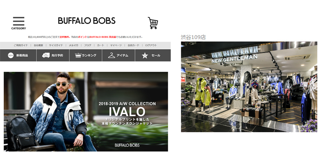Image resolution: width=323 pixels, height=166 pixels.
Task: Open 会社概要 company info link
Action: point(38,45)
